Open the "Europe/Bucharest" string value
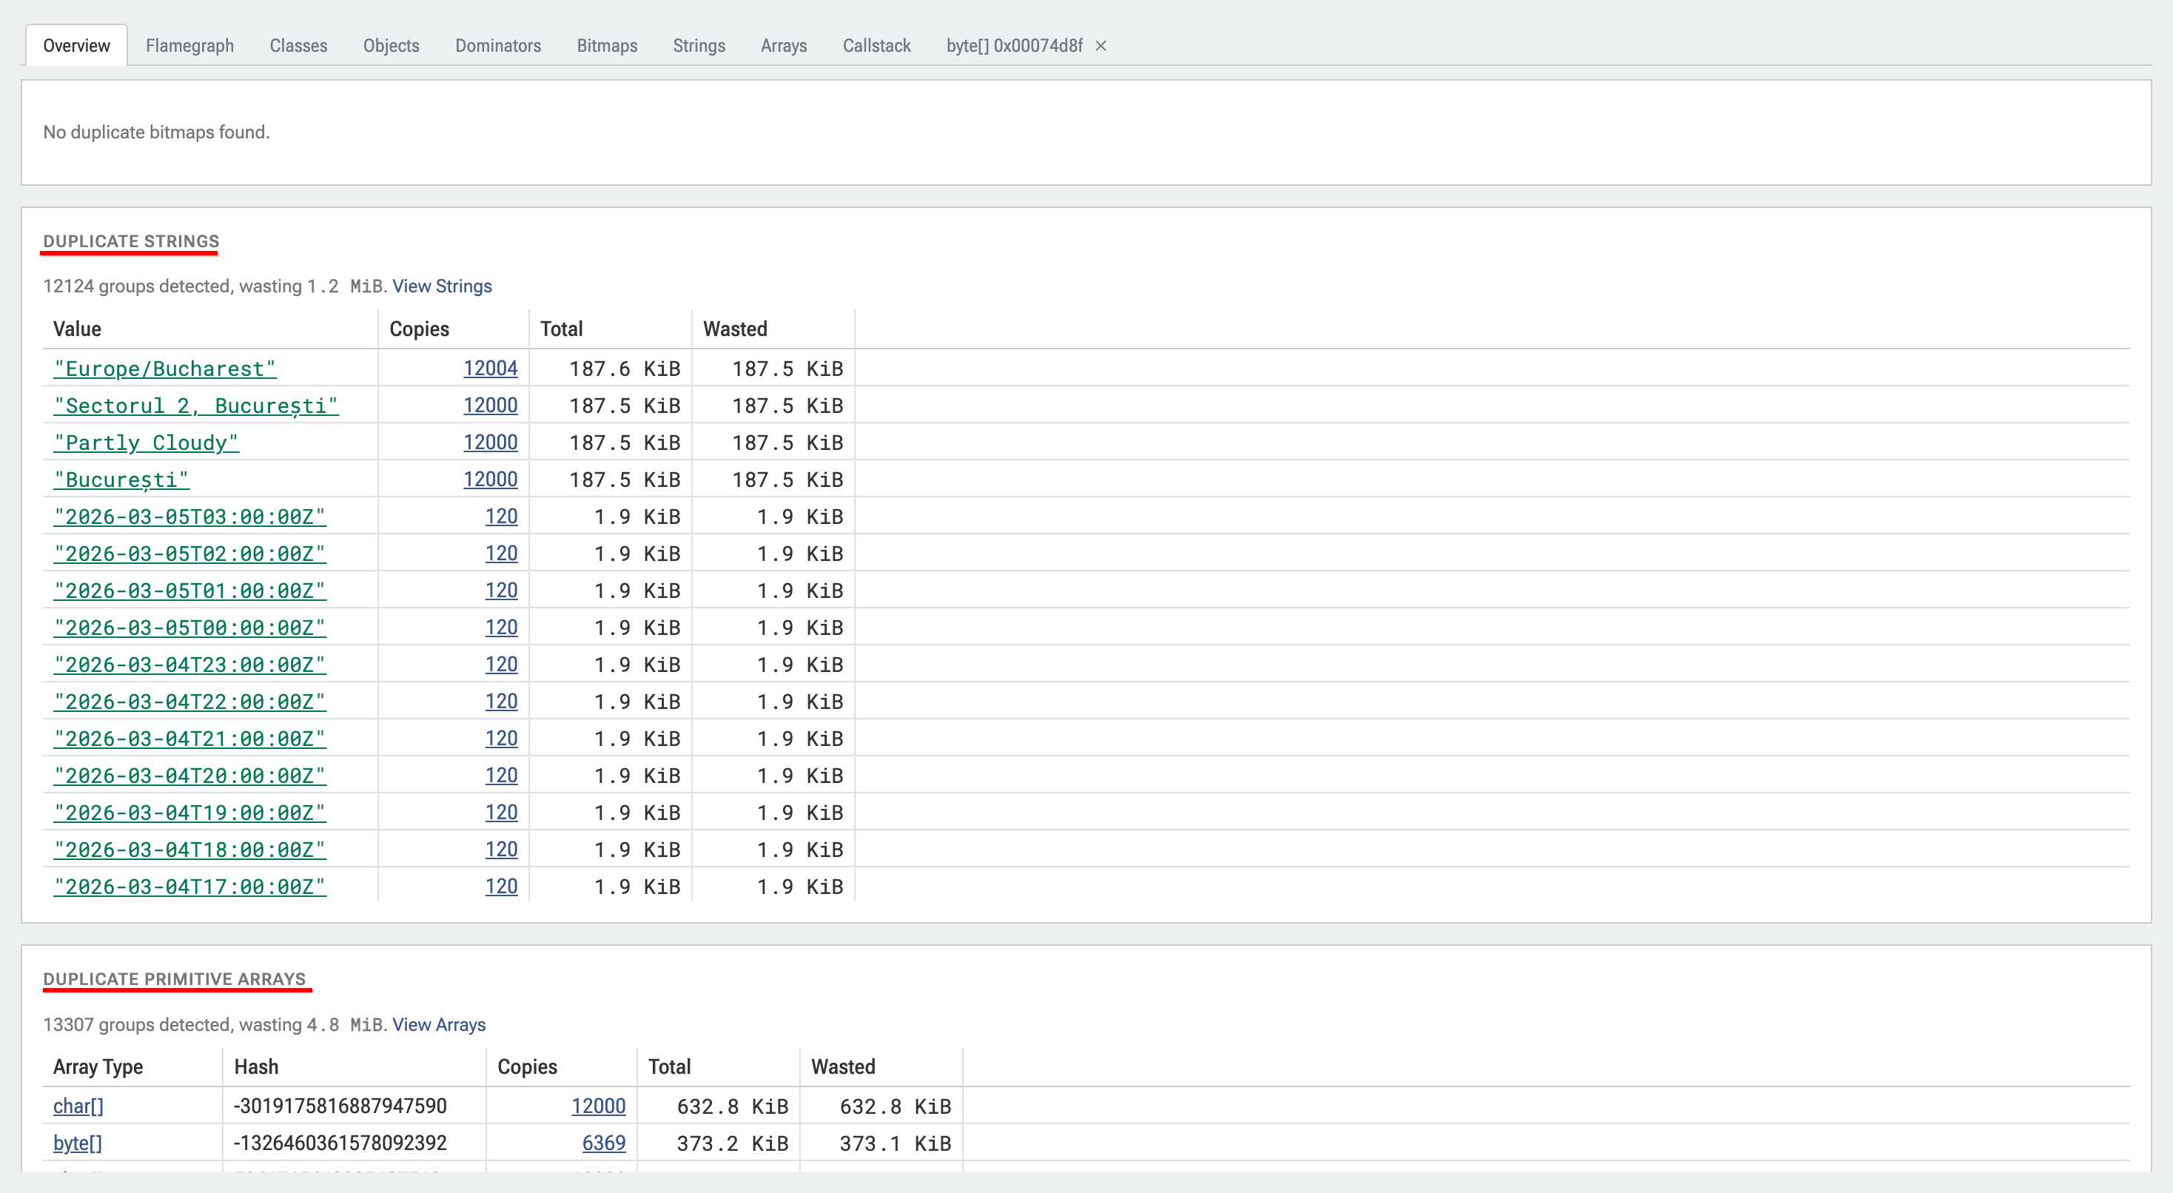The width and height of the screenshot is (2173, 1193). pyautogui.click(x=165, y=369)
